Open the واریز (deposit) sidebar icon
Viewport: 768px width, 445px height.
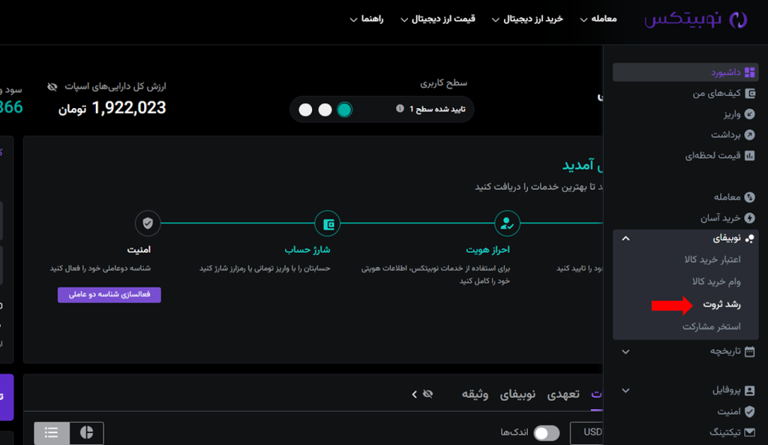tap(749, 114)
